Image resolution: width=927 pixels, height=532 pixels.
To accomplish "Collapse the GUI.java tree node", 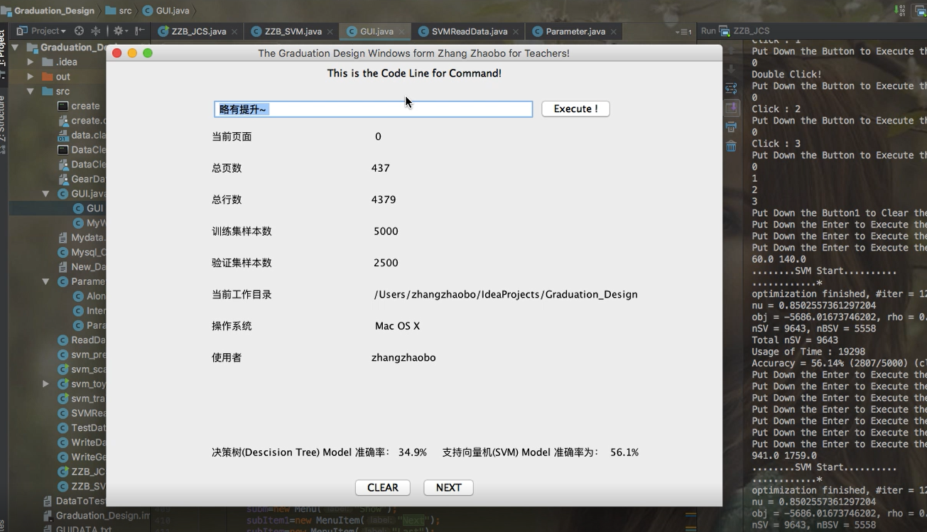I will pyautogui.click(x=45, y=193).
